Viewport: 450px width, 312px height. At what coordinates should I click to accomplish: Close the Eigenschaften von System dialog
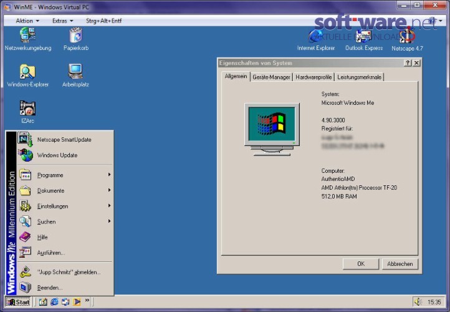416,63
